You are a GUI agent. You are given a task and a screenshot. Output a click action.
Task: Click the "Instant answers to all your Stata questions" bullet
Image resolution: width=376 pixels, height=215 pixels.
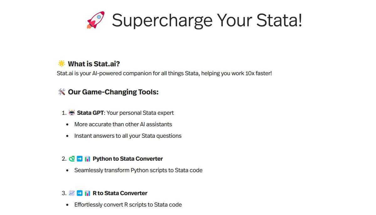(128, 136)
